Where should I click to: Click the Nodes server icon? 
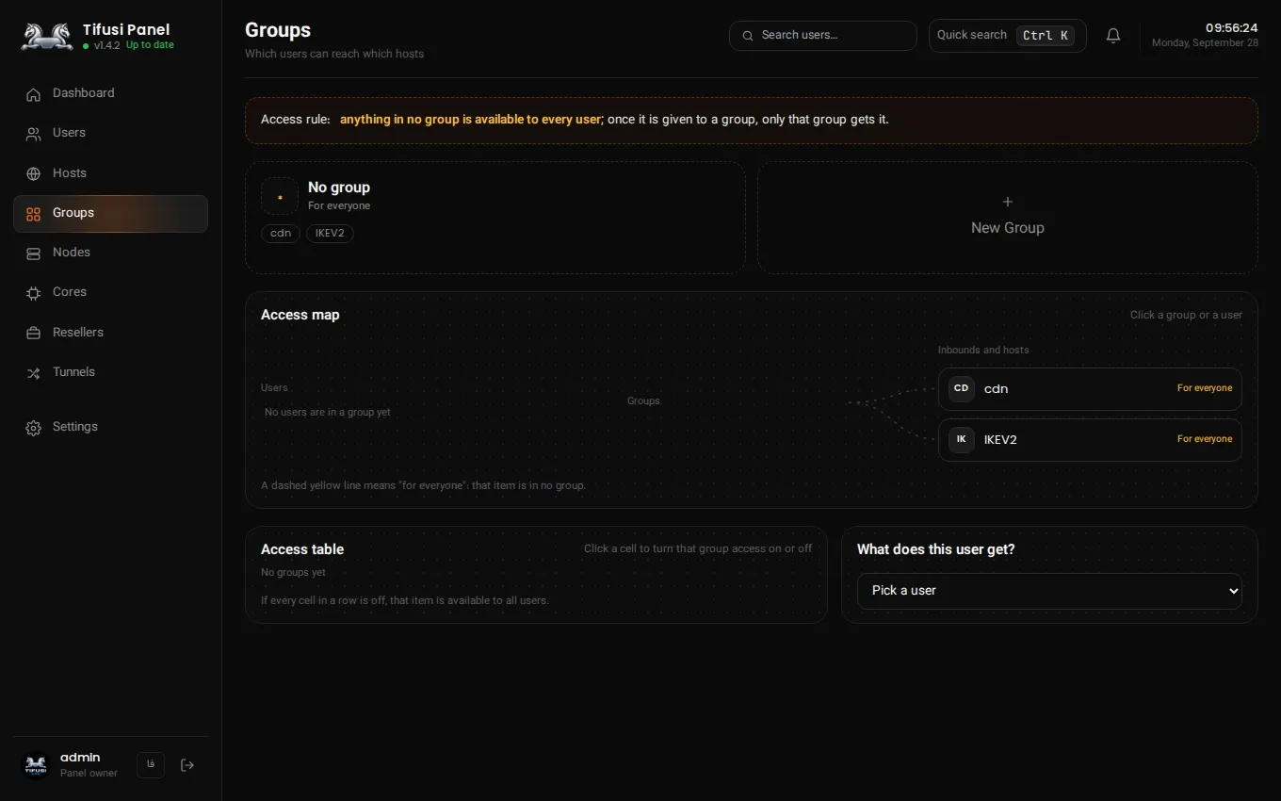33,253
